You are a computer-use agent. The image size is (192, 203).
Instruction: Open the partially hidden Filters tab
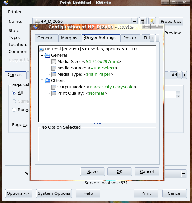click(x=145, y=38)
